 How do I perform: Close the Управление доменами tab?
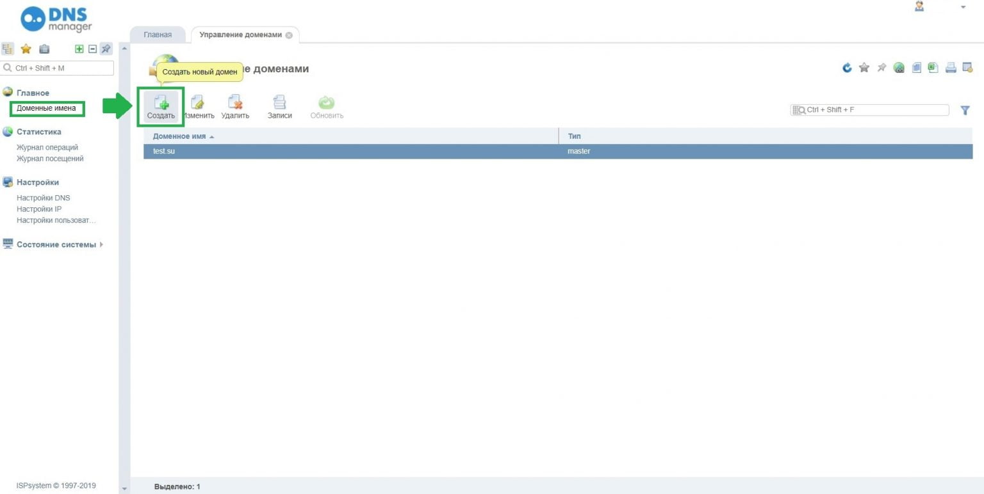(289, 35)
